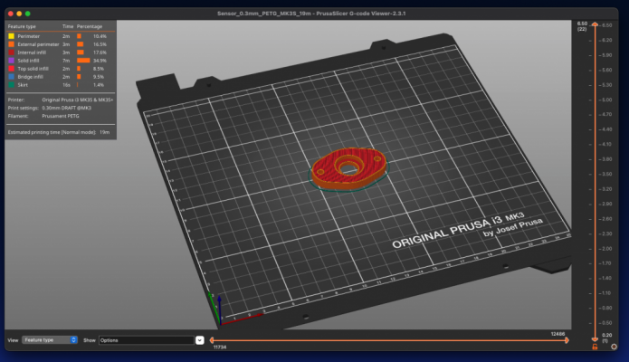Click the right thumb of horizontal moves slider

[567, 340]
